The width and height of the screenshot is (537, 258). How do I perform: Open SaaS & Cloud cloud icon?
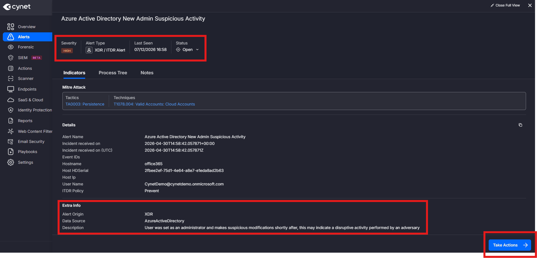point(11,100)
